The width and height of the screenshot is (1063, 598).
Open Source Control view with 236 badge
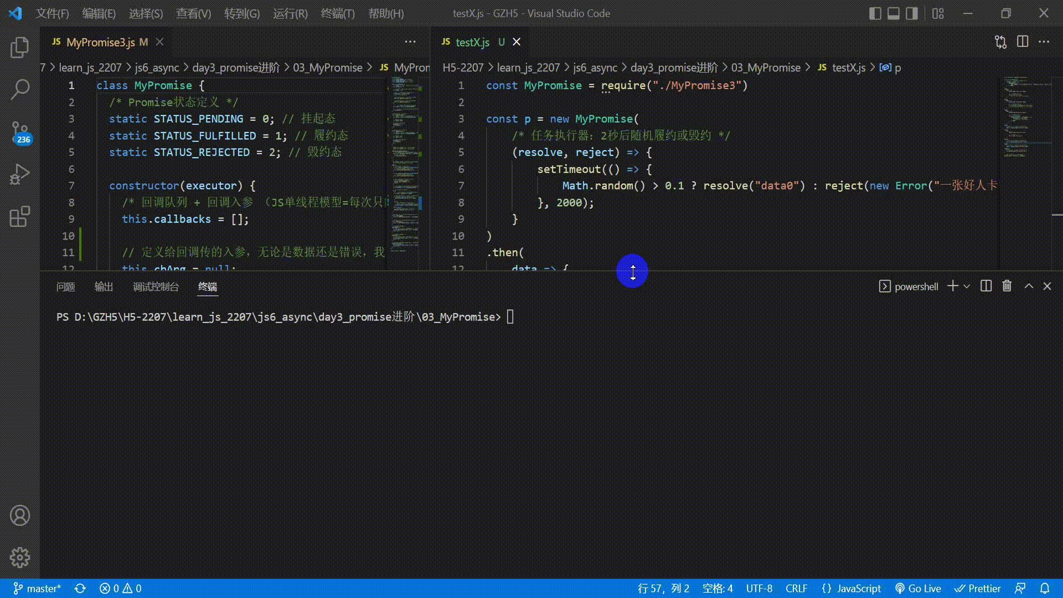[x=20, y=132]
